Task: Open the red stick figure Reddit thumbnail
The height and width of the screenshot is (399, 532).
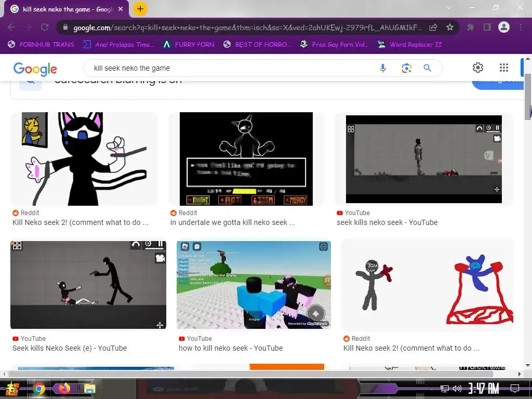Action: click(x=427, y=285)
